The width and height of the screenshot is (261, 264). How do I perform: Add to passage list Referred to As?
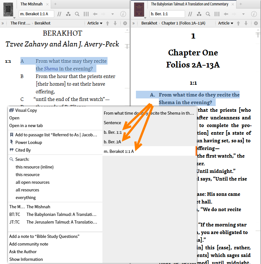point(55,135)
